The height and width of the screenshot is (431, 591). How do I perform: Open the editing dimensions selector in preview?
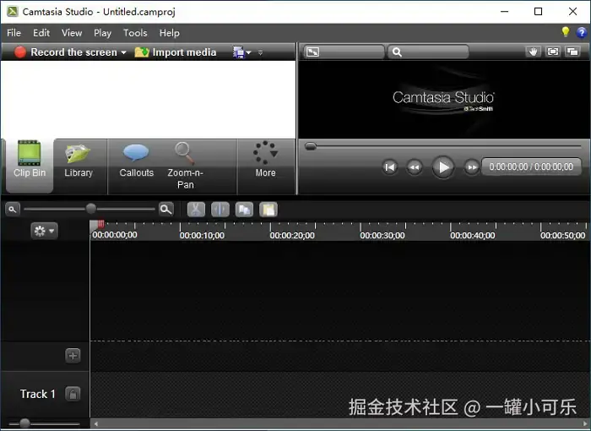(344, 52)
